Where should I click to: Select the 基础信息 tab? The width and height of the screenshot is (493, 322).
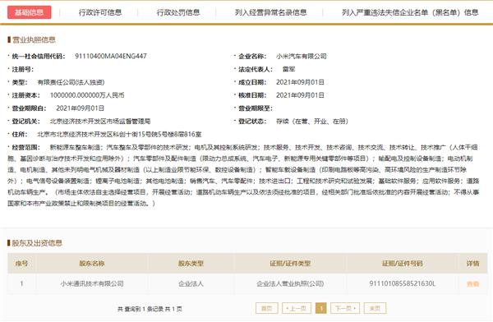click(x=30, y=12)
